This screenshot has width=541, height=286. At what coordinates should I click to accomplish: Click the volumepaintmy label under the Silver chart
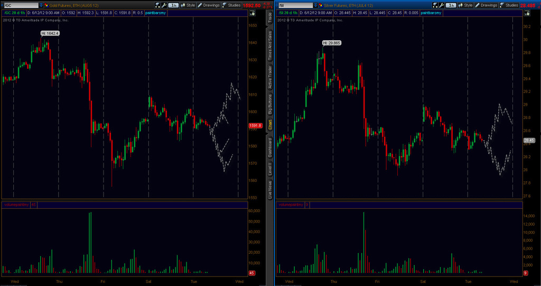[291, 205]
